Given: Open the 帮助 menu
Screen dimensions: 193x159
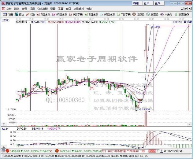Looking at the screenshot, I should pos(89,9).
